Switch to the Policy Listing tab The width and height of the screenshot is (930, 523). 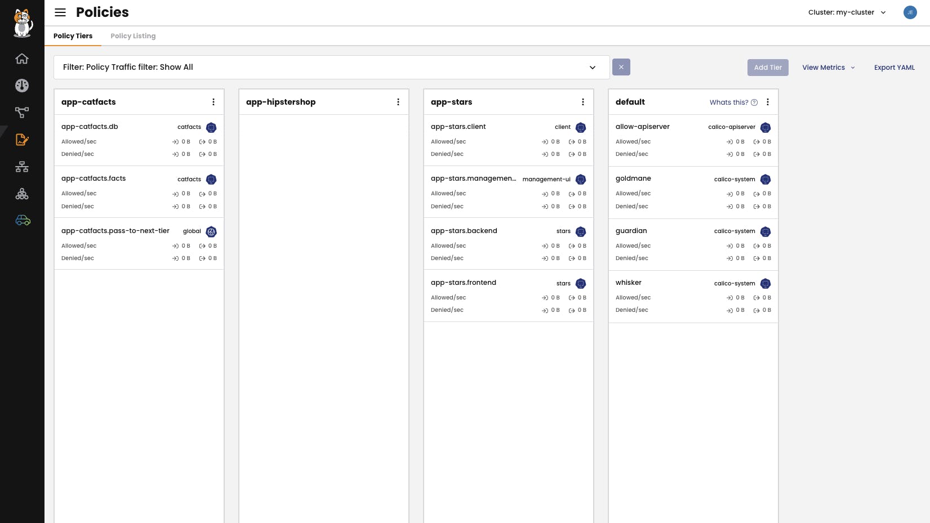(x=133, y=35)
